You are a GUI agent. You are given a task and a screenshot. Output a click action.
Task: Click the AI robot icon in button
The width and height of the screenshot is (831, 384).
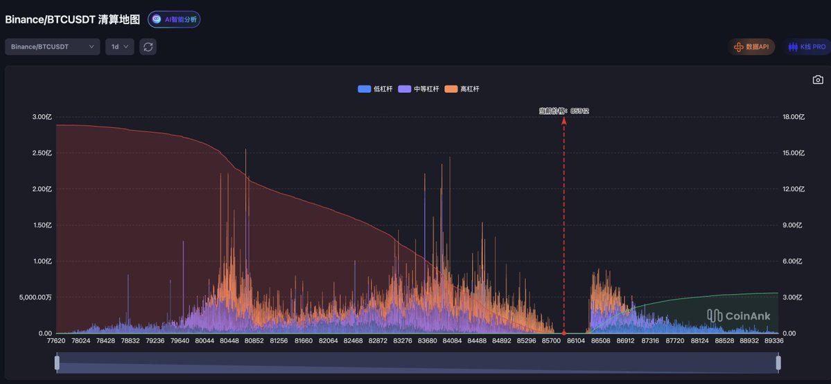coord(157,19)
